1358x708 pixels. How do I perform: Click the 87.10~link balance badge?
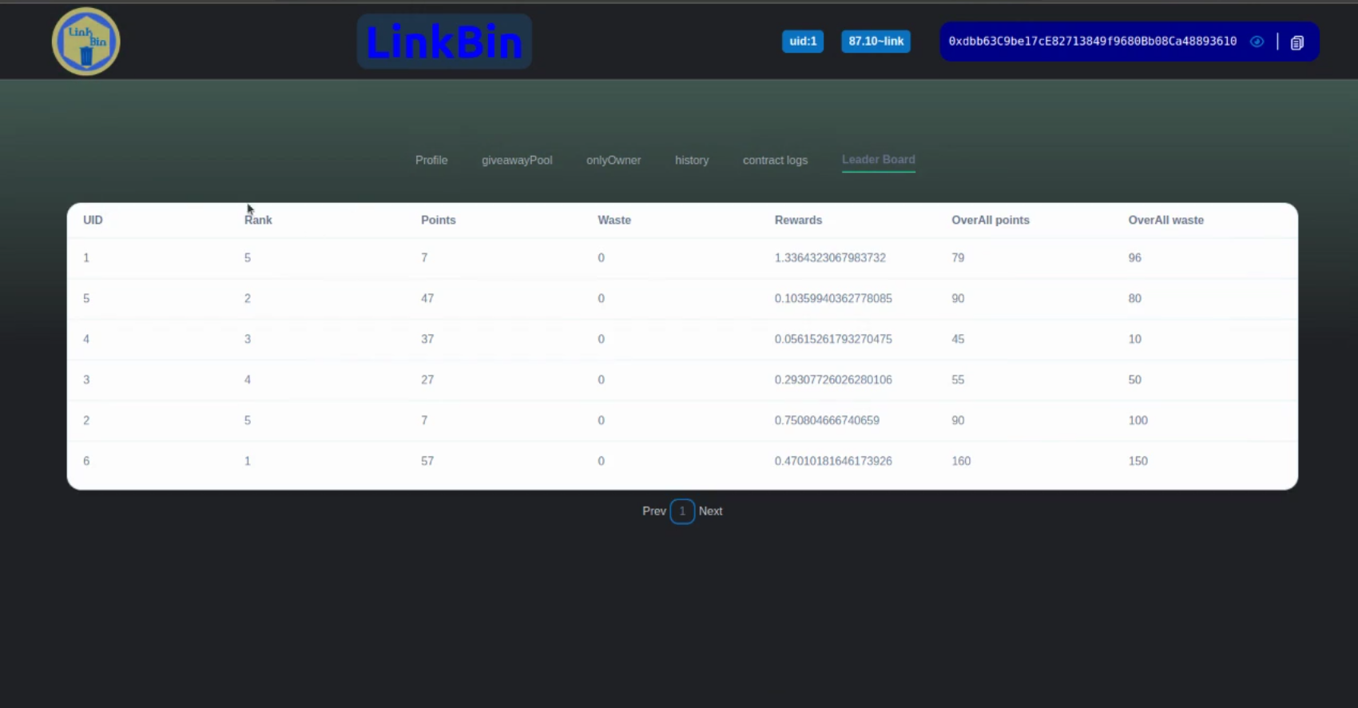pos(876,42)
